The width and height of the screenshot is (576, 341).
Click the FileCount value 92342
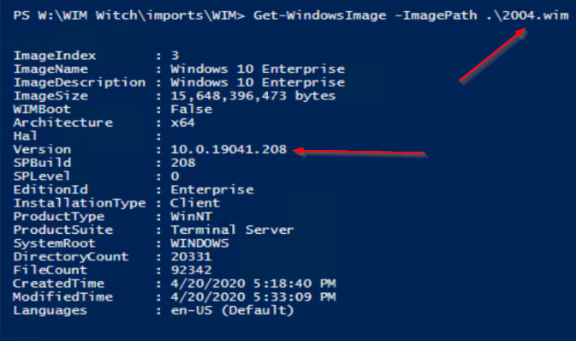tap(191, 270)
